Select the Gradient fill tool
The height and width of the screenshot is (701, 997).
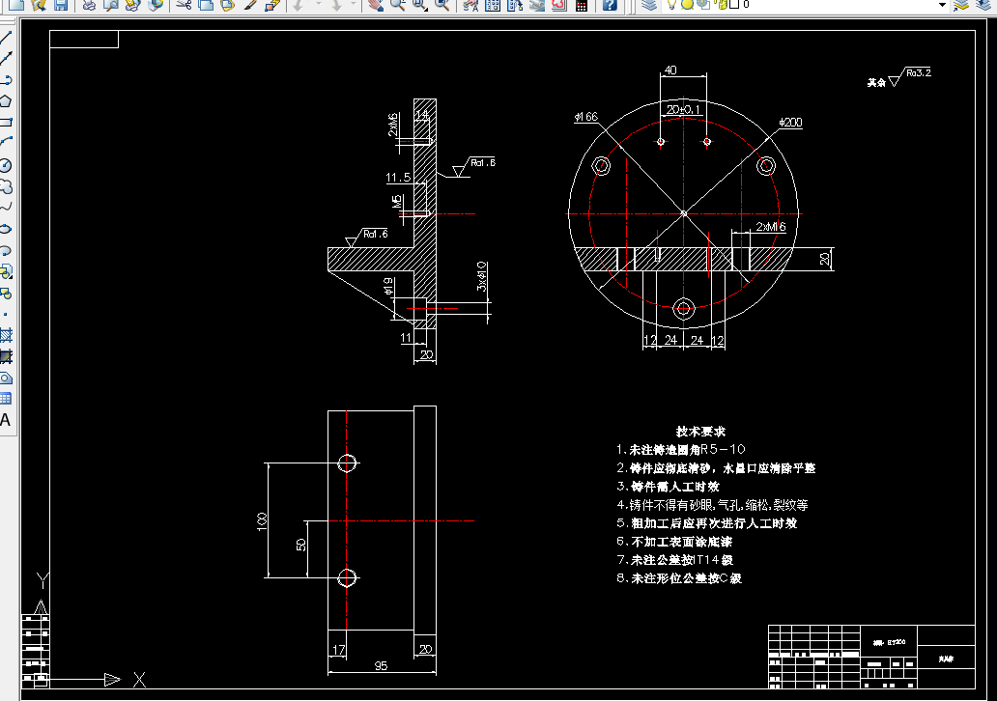[x=6, y=356]
